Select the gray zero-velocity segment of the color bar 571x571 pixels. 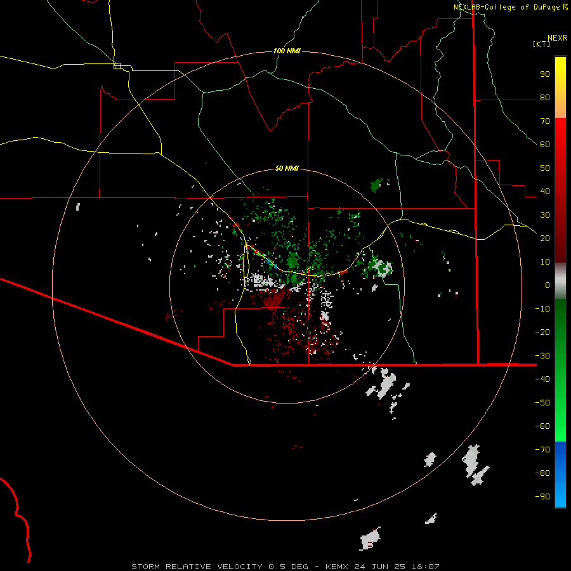click(x=560, y=281)
